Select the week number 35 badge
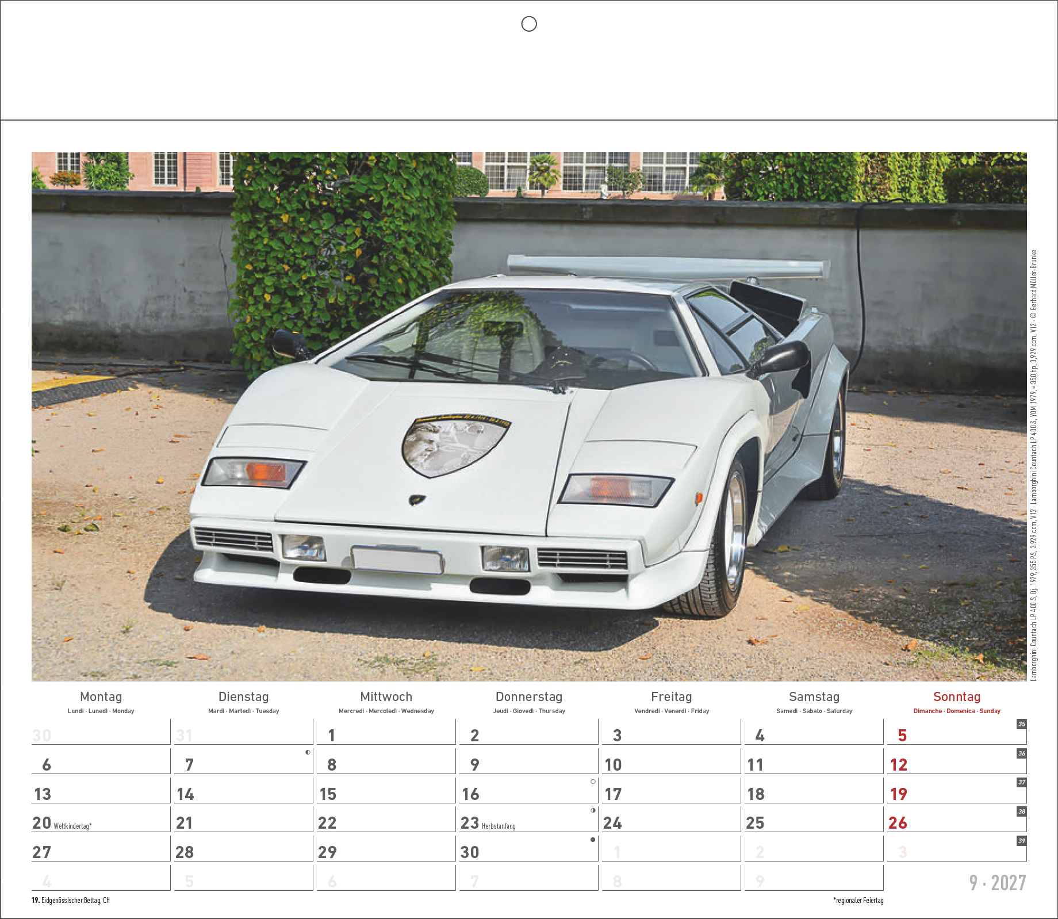 (x=1022, y=724)
